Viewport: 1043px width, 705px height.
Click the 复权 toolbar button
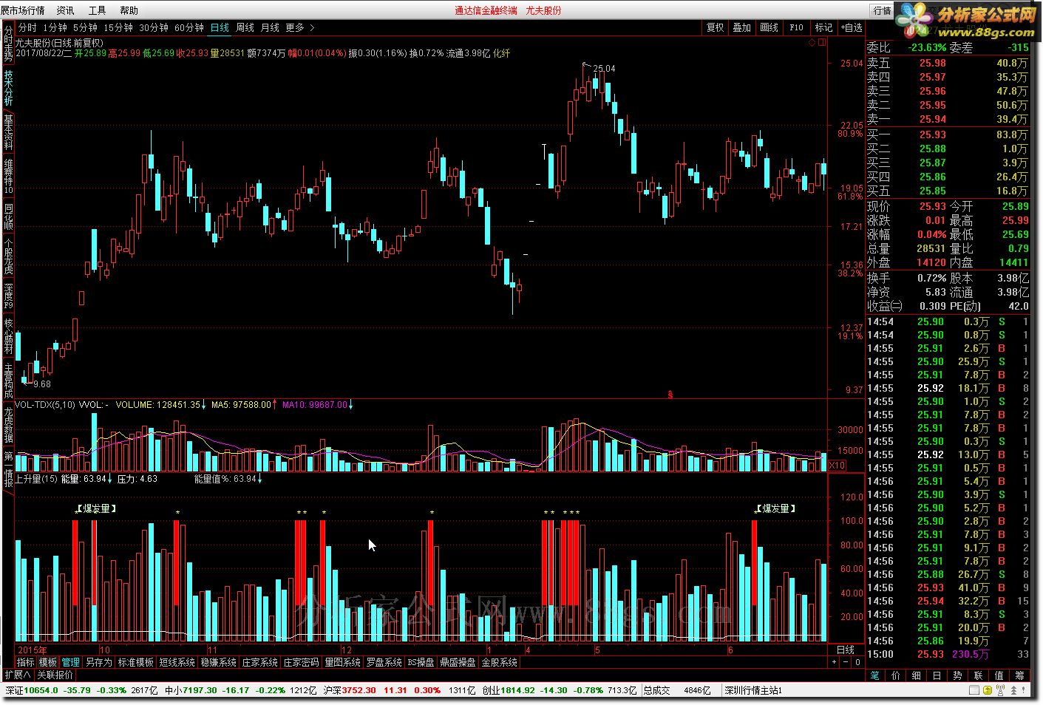[x=716, y=27]
